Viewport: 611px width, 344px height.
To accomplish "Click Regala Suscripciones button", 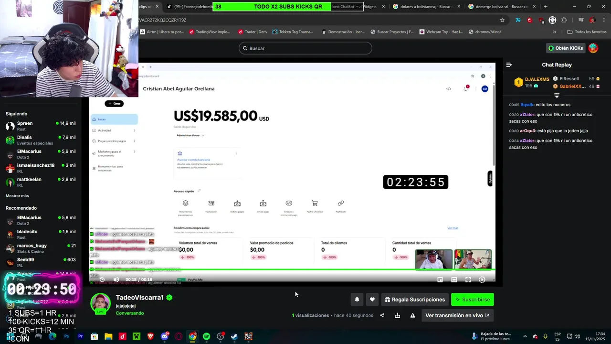I will [415, 300].
